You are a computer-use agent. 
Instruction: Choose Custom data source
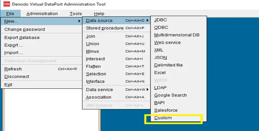(x=179, y=118)
